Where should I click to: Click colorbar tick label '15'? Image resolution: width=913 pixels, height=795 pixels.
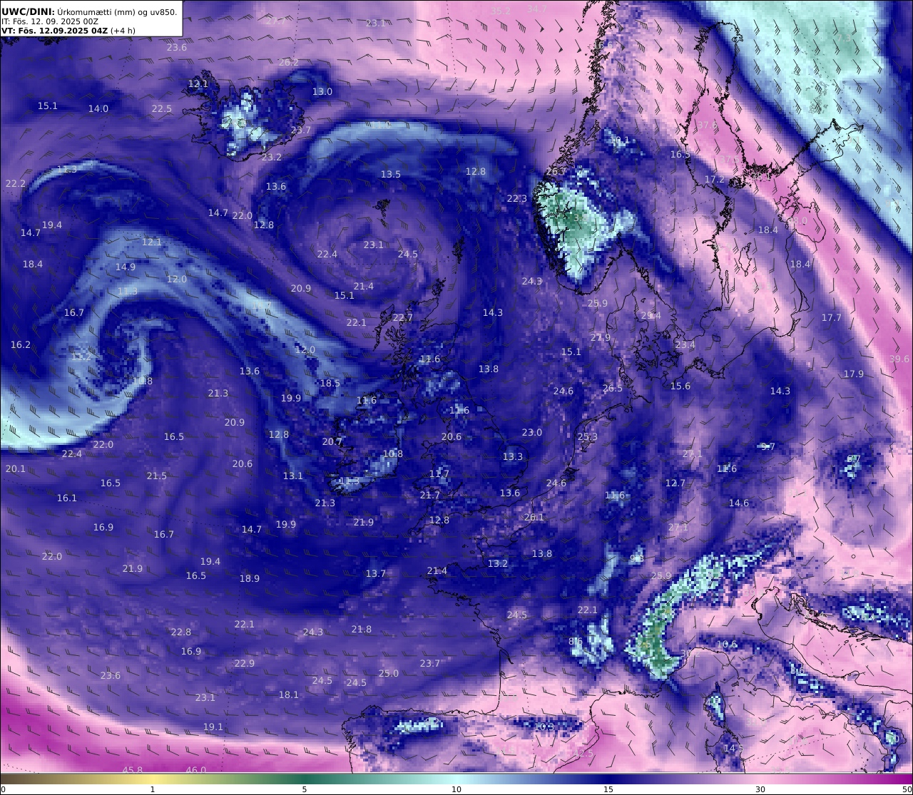tap(608, 789)
